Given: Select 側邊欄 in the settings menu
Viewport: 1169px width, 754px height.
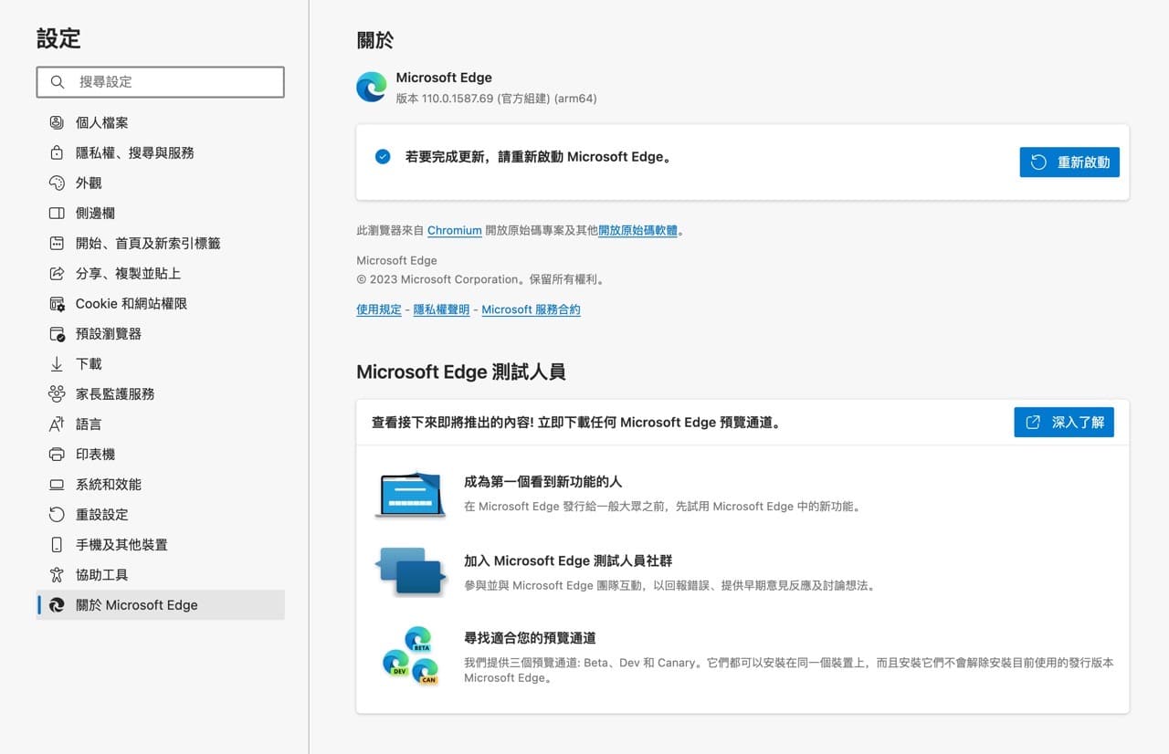Looking at the screenshot, I should point(161,213).
